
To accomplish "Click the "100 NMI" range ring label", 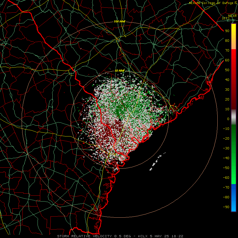I will coord(120,22).
